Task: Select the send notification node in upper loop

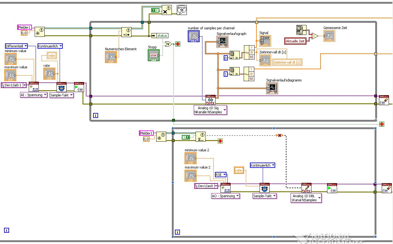Action: tap(126, 32)
